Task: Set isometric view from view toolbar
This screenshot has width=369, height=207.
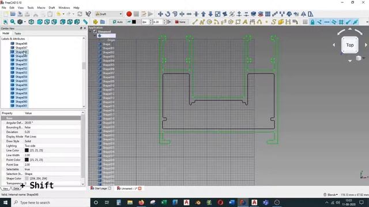Action: [x=31, y=22]
